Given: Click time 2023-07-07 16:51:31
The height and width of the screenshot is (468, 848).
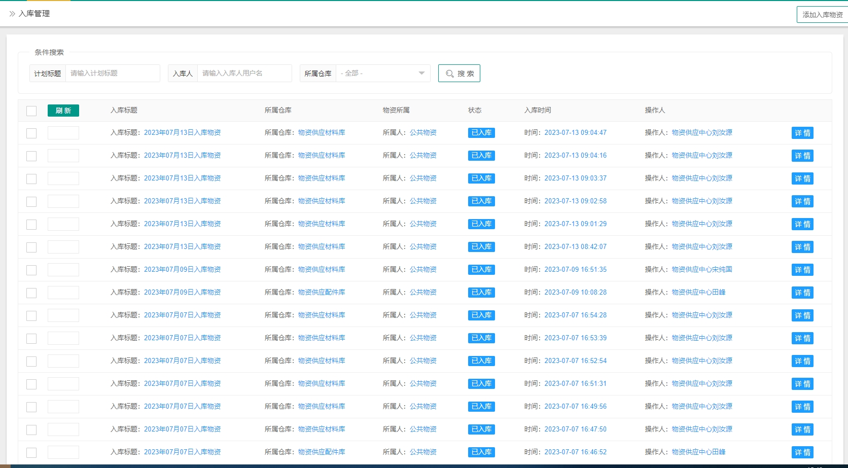Looking at the screenshot, I should (575, 384).
